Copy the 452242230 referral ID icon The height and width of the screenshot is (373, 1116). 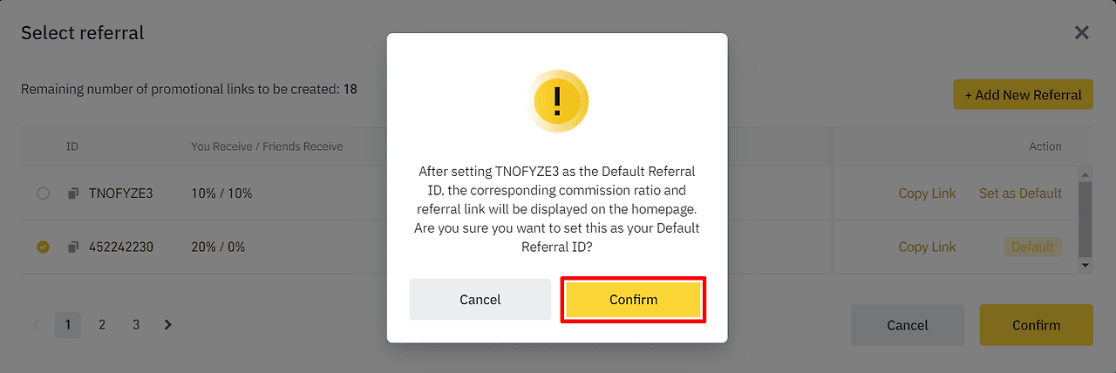click(x=73, y=247)
